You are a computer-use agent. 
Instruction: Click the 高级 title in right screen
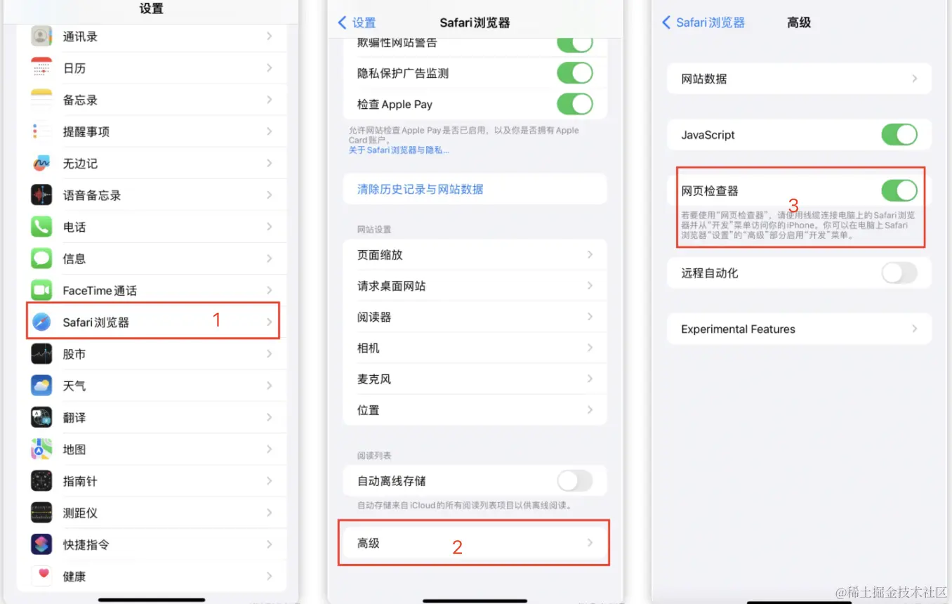799,22
